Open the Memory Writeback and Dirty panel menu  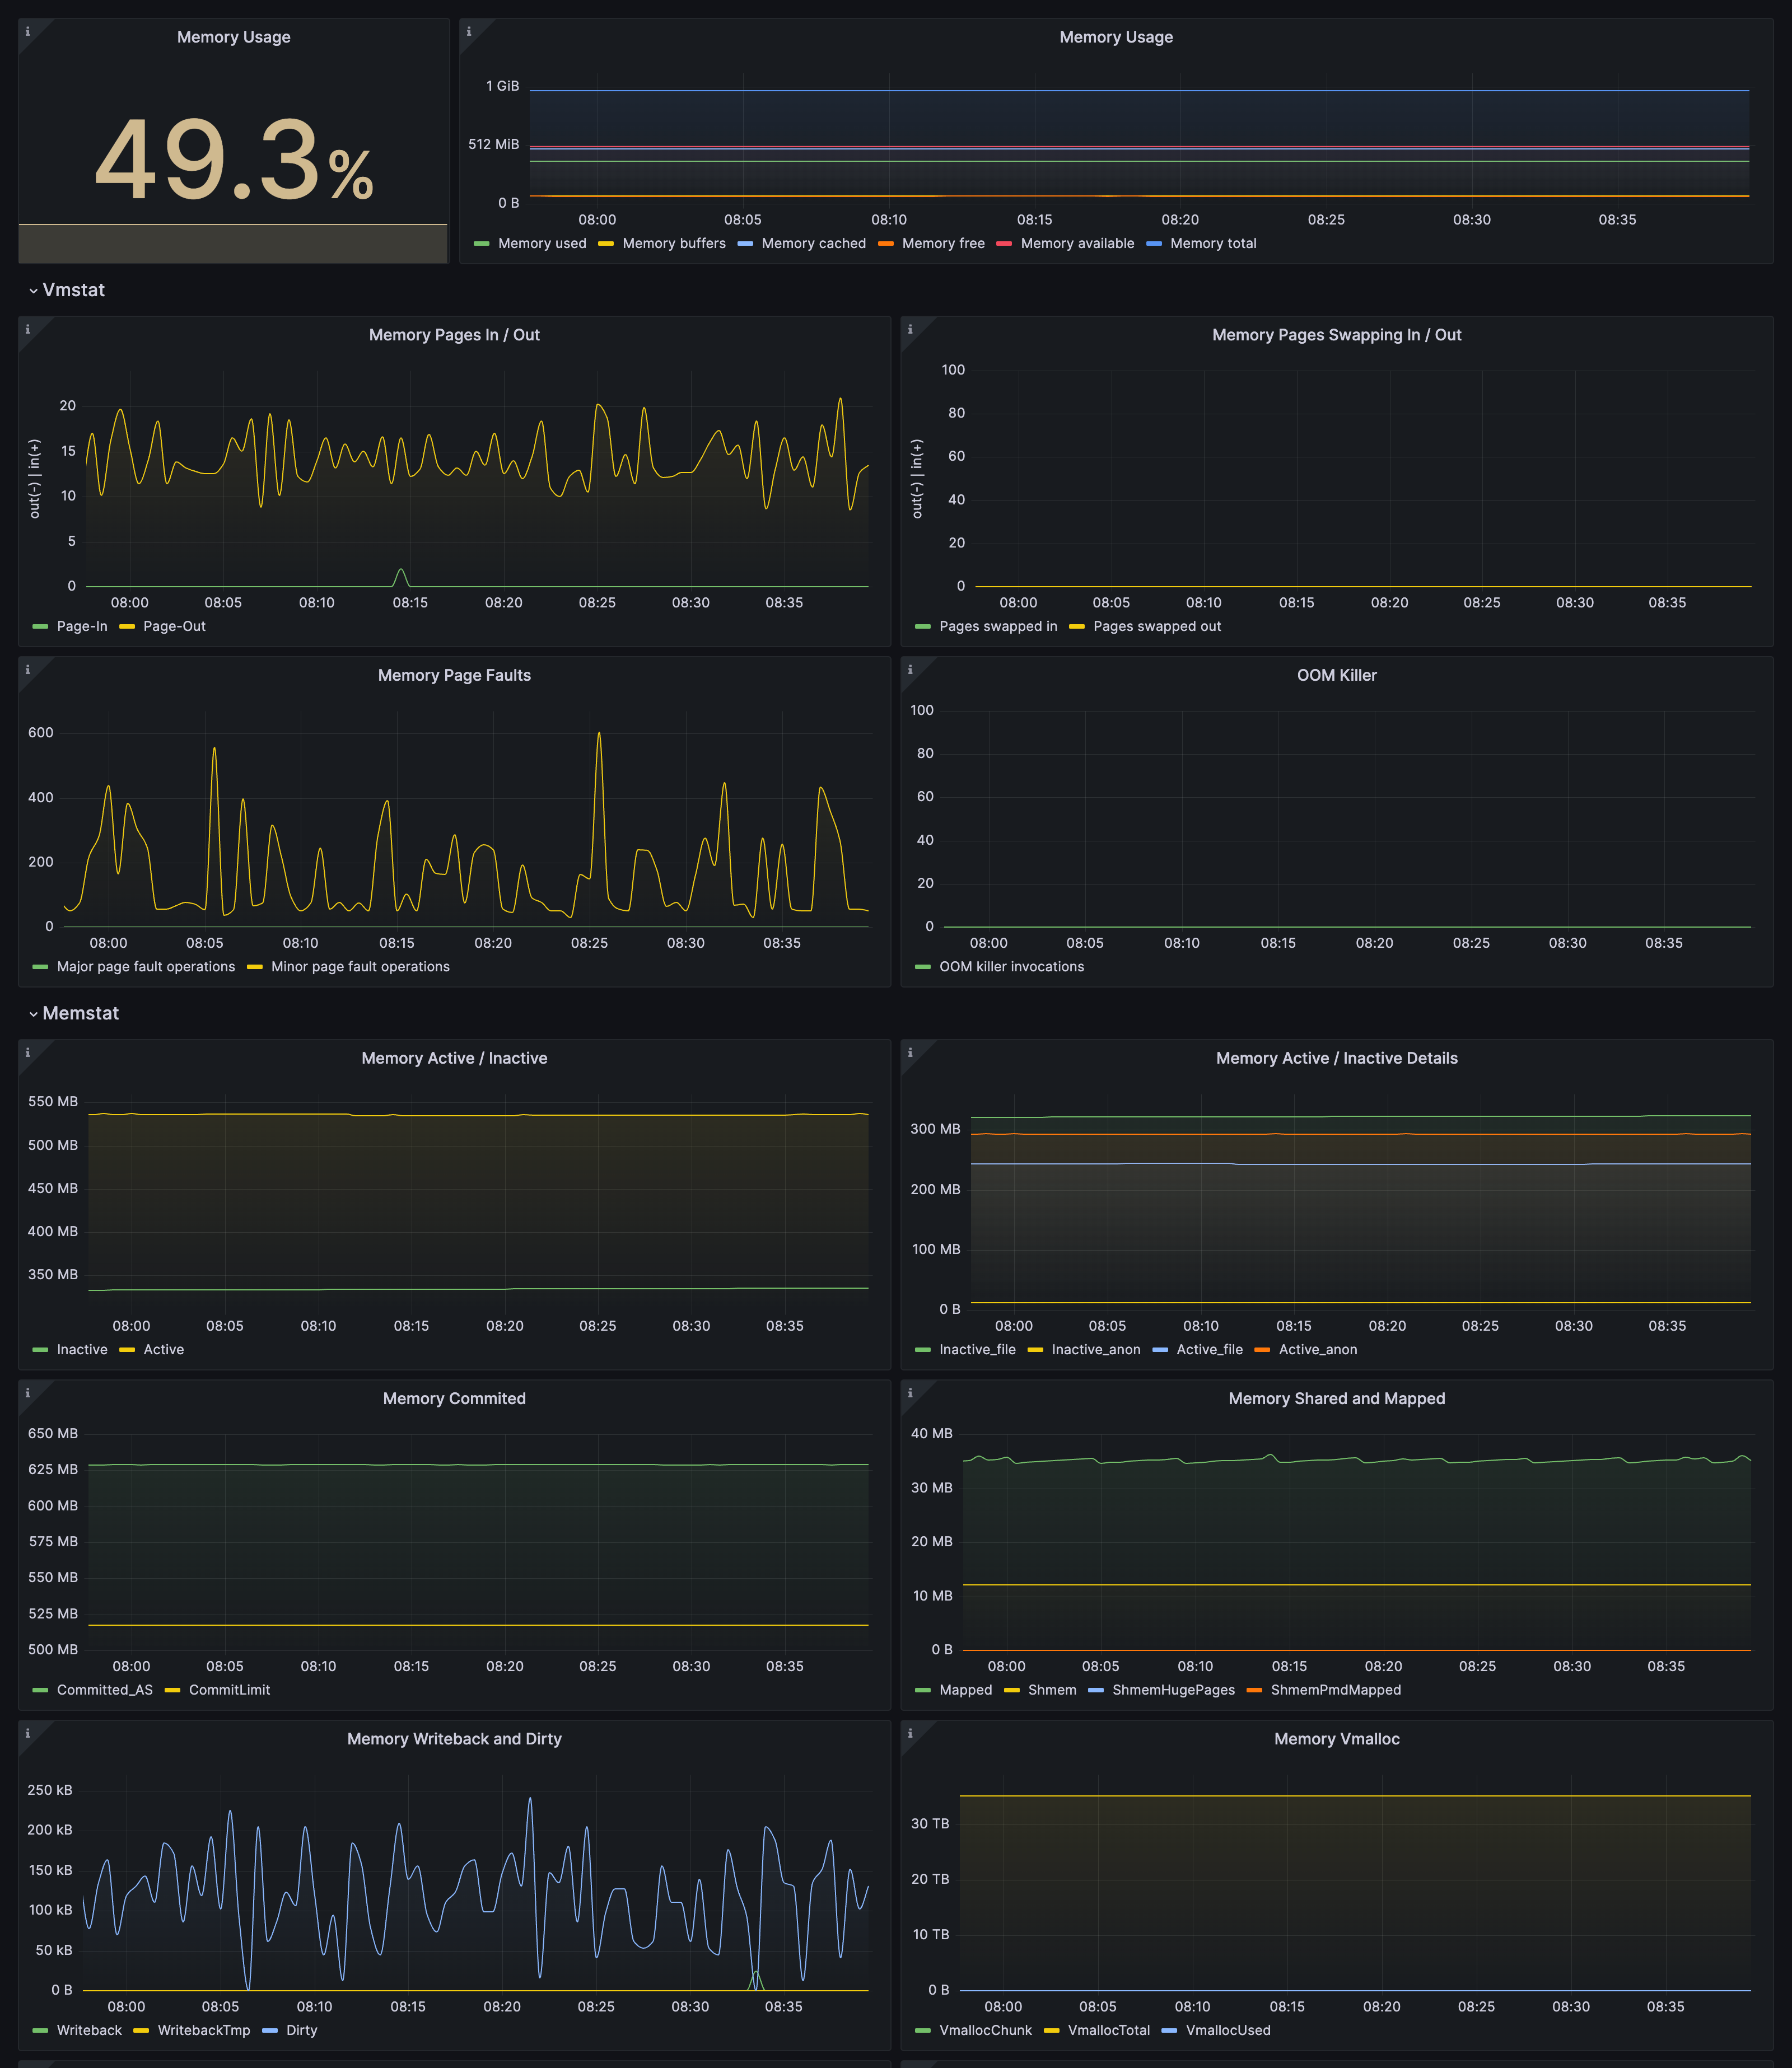455,1738
